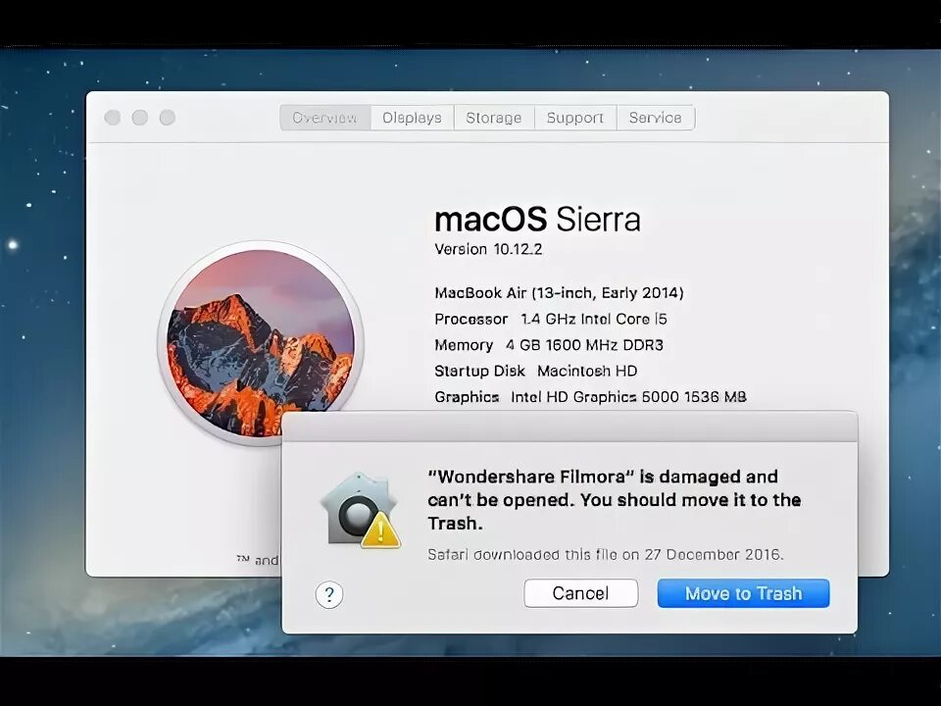Click the Graphics Intel HD Graphics 5000 line
Image resolution: width=941 pixels, height=706 pixels.
pyautogui.click(x=590, y=397)
